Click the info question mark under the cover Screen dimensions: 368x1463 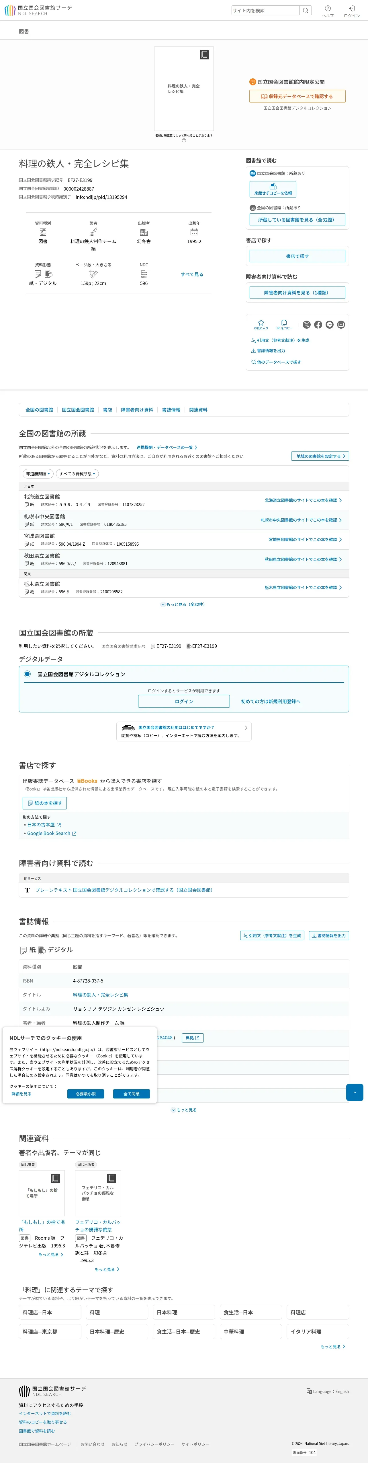[184, 140]
